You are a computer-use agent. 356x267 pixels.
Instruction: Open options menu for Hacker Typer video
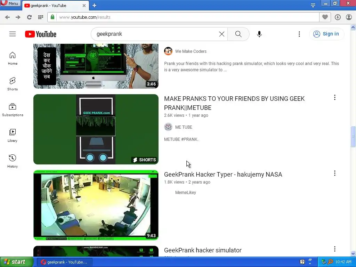tap(335, 173)
